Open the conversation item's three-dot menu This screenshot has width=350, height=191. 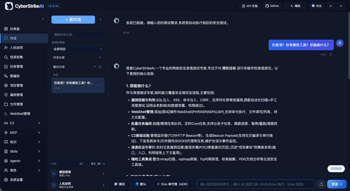[99, 85]
